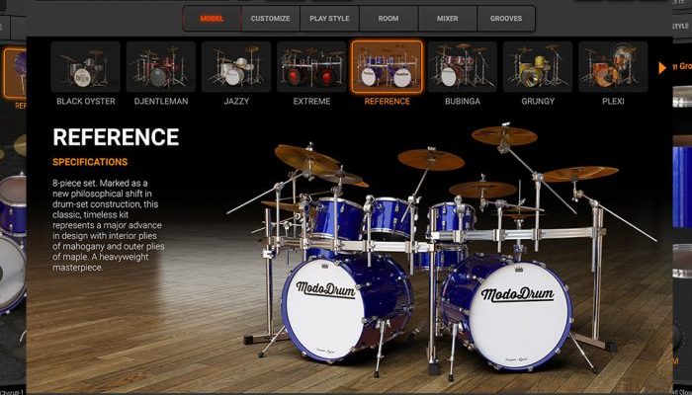
Task: Open the Model tab
Action: (x=212, y=19)
